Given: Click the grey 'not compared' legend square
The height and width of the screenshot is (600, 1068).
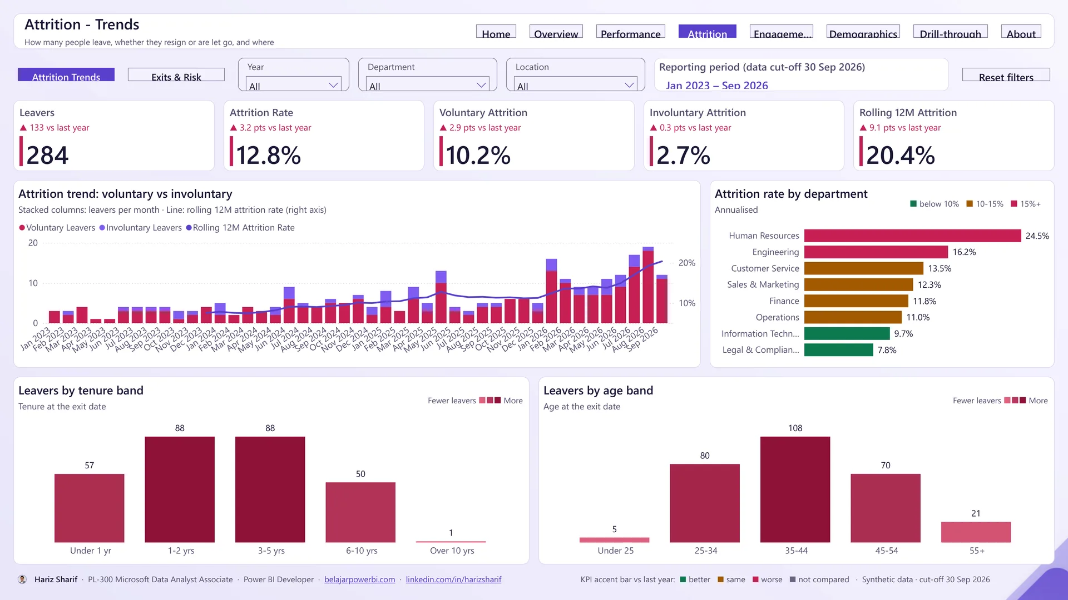Looking at the screenshot, I should pos(793,579).
